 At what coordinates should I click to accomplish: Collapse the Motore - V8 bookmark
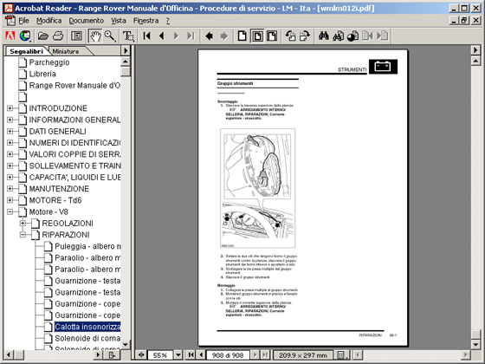(10, 212)
